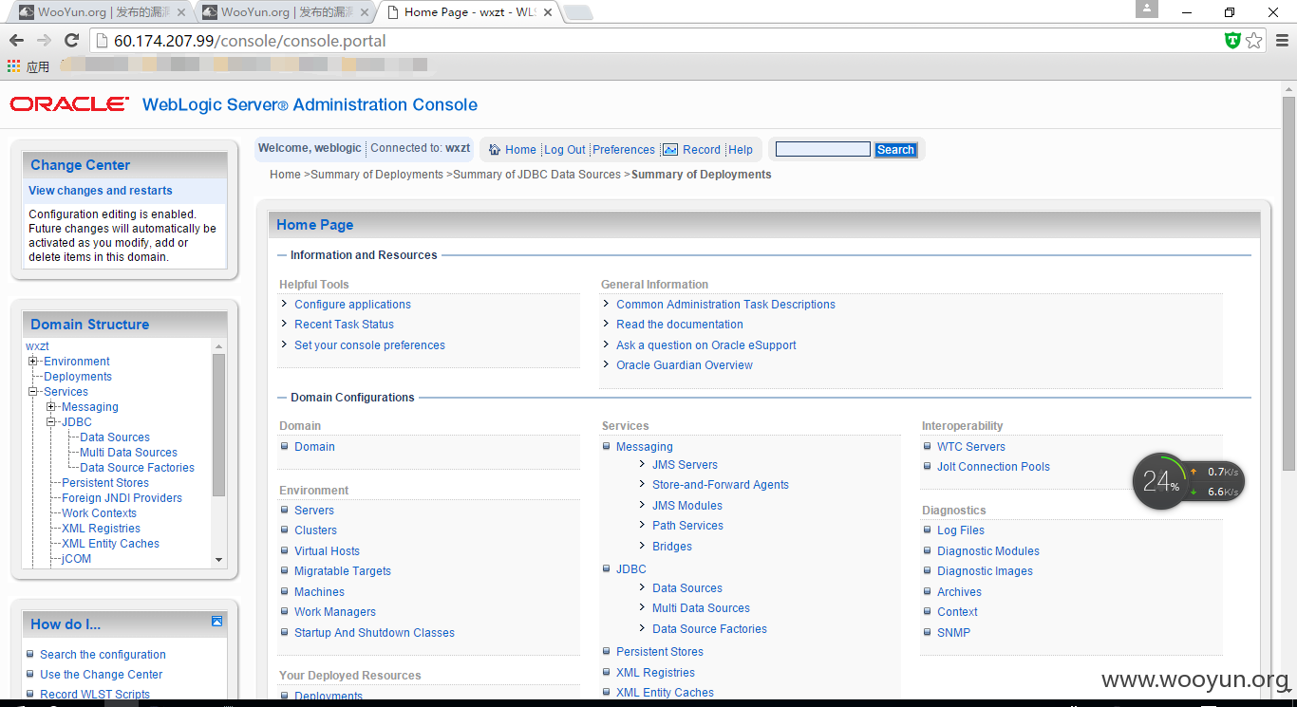Click arrow beside Recent Task Status

[x=285, y=324]
